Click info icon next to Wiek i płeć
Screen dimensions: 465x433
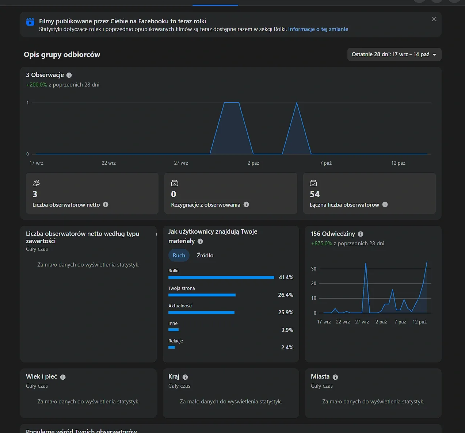(x=63, y=377)
